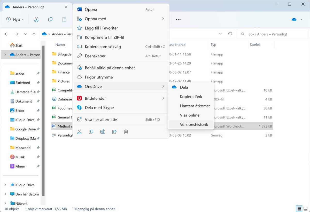This screenshot has width=310, height=212.
Task: Select Kopiera som sökväg
Action: point(121,47)
